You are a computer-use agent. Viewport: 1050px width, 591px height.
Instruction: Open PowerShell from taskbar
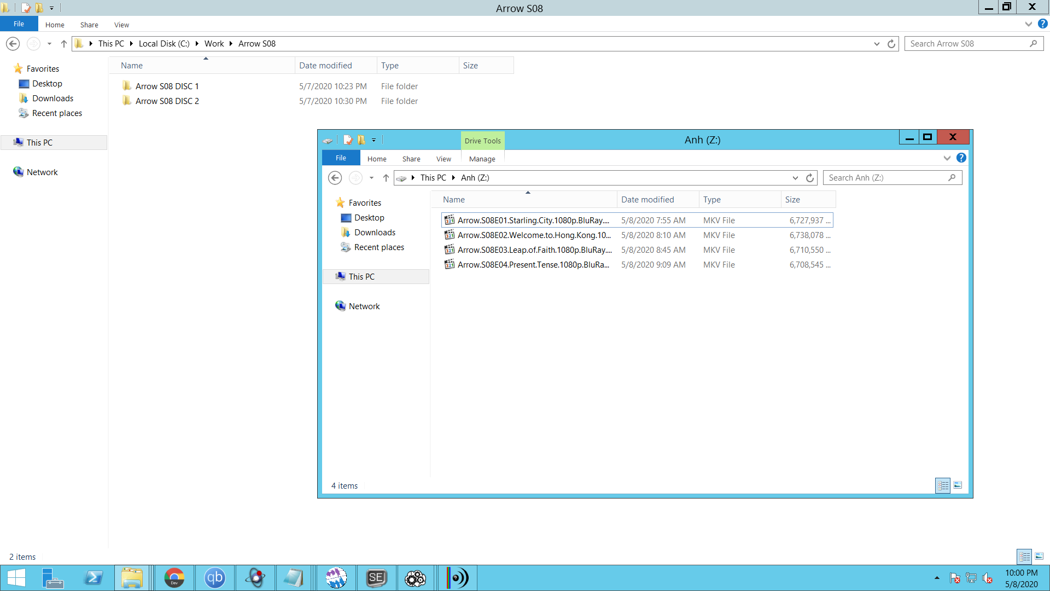[x=94, y=578]
